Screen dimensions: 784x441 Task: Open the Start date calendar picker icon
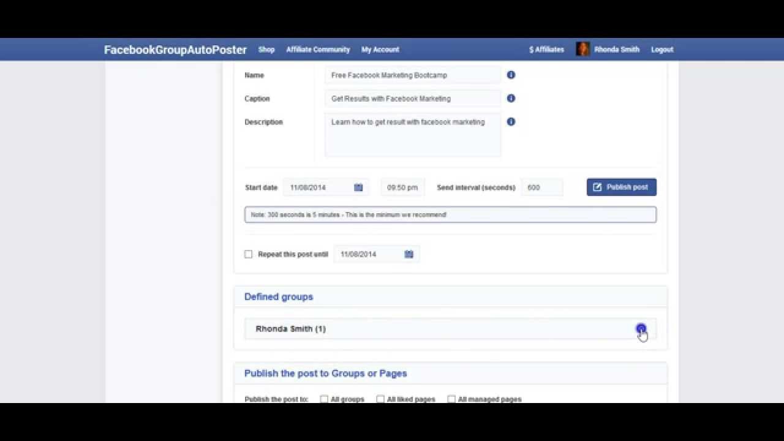358,187
